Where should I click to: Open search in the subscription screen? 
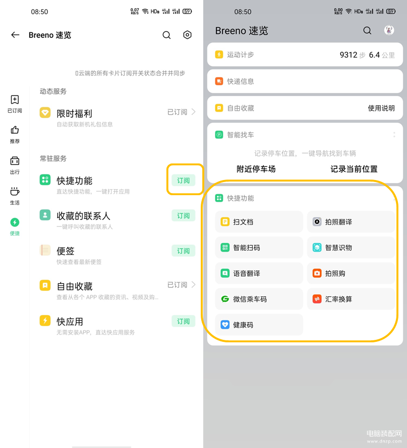(x=166, y=35)
